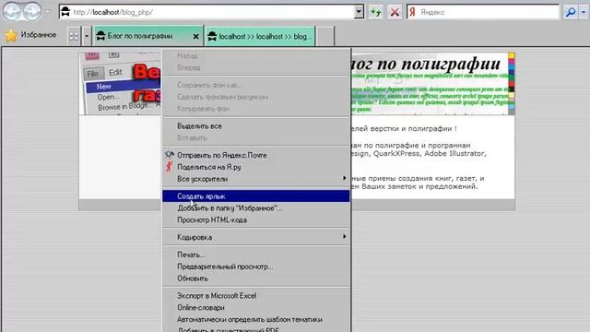Viewport: 590px width, 332px height.
Task: Click the magnifier search button
Action: coord(571,12)
